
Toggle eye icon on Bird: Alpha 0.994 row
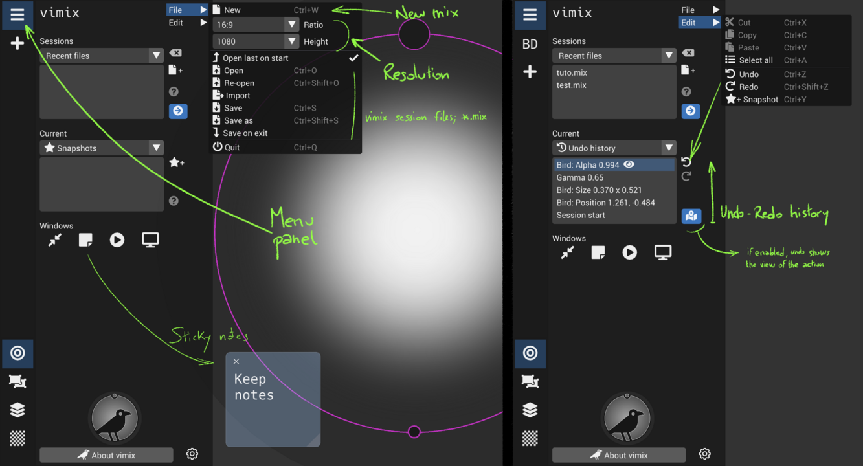tap(629, 165)
